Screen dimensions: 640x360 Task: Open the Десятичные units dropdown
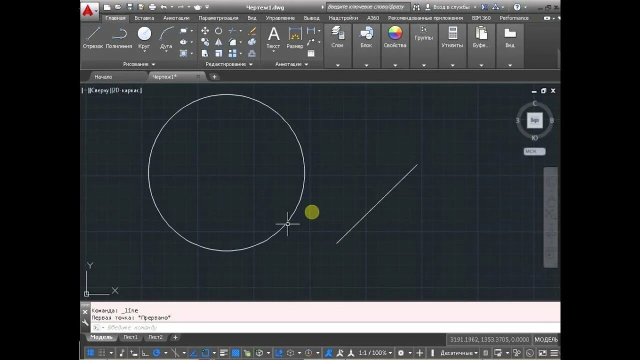[459, 353]
